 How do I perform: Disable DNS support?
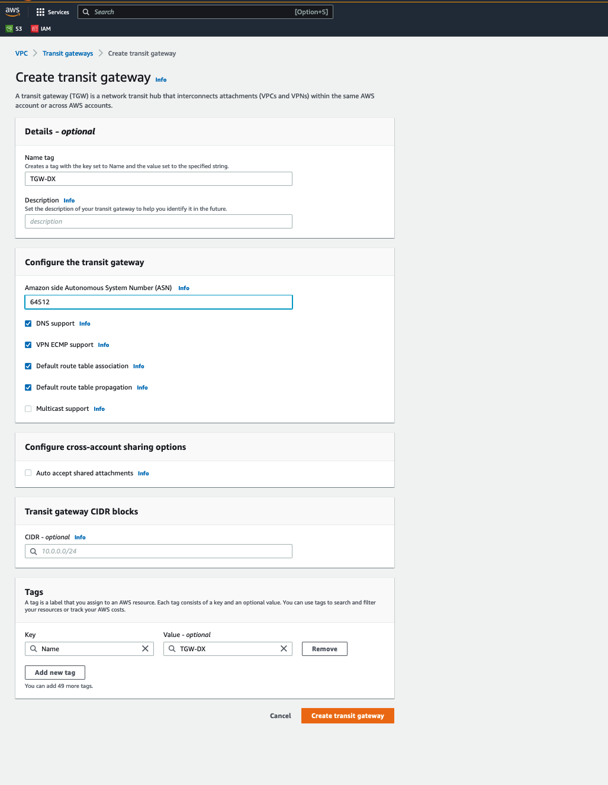click(28, 323)
